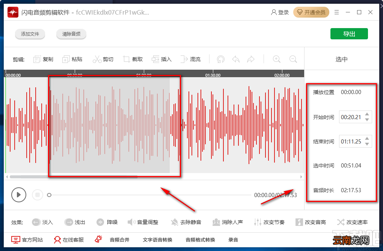Image resolution: width=383 pixels, height=251 pixels.
Task: Open 官方网站 official website link
Action: point(27,240)
